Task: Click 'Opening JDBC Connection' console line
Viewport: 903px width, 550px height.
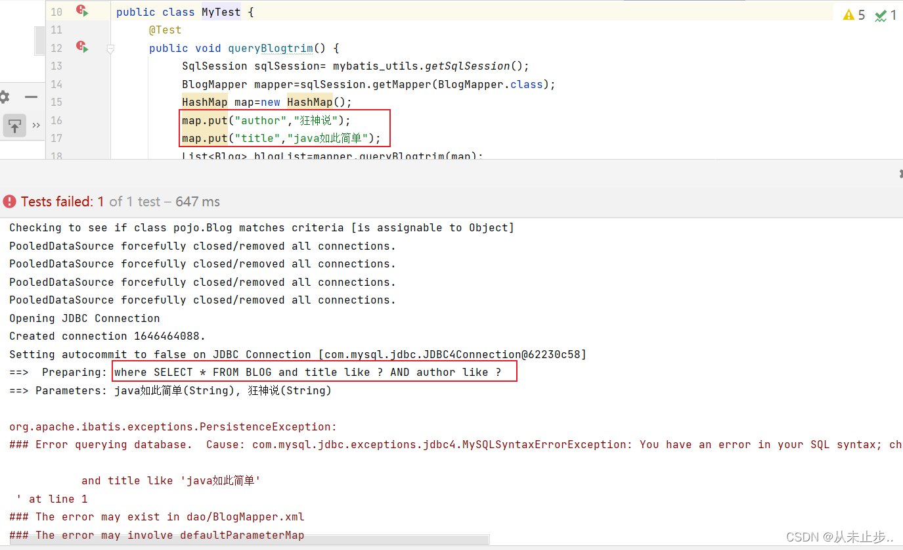Action: coord(85,318)
